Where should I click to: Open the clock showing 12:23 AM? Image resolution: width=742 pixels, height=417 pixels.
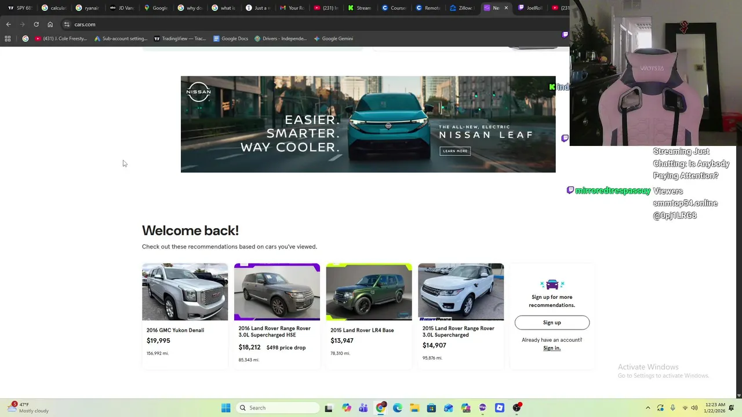click(x=716, y=408)
